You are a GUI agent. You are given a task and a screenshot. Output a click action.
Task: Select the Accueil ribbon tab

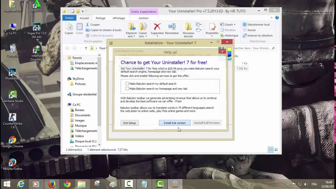click(84, 18)
